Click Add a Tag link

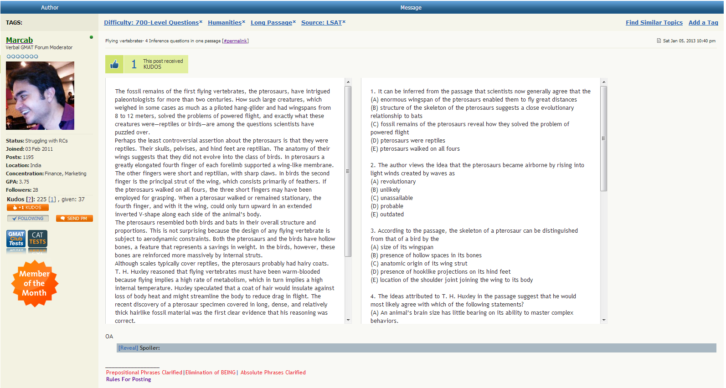[703, 22]
